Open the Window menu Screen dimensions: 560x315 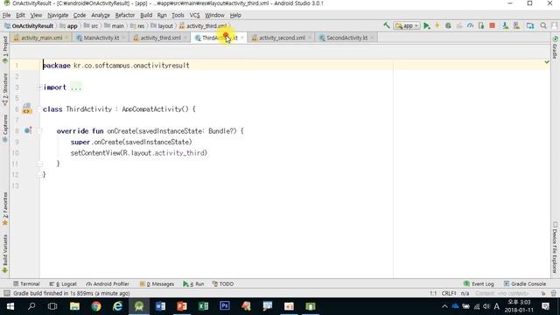click(x=214, y=15)
